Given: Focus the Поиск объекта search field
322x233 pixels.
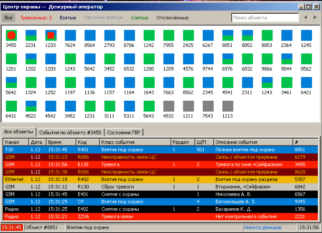Looking at the screenshot, I should (265, 18).
